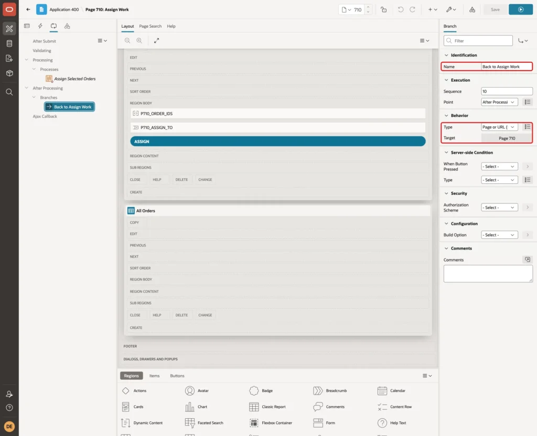This screenshot has width=537, height=436.
Task: Click the property Filter search field
Action: 478,41
